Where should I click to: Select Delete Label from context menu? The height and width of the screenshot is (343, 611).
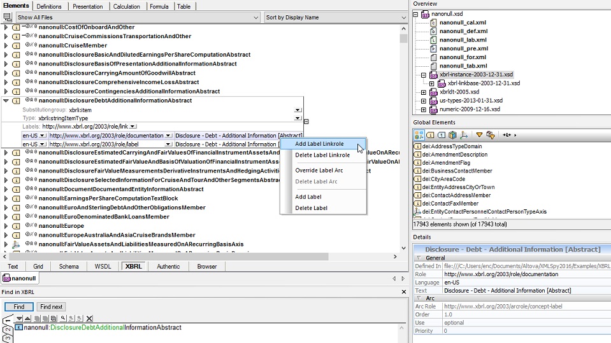click(x=312, y=208)
